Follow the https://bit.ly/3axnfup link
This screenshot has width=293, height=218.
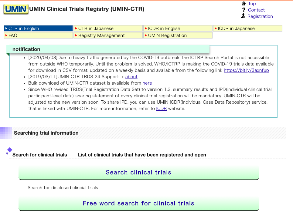246,70
